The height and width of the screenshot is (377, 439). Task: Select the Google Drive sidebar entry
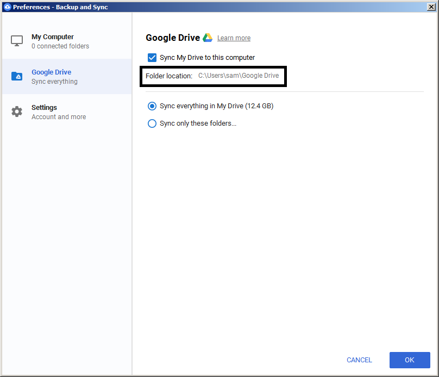pos(51,72)
